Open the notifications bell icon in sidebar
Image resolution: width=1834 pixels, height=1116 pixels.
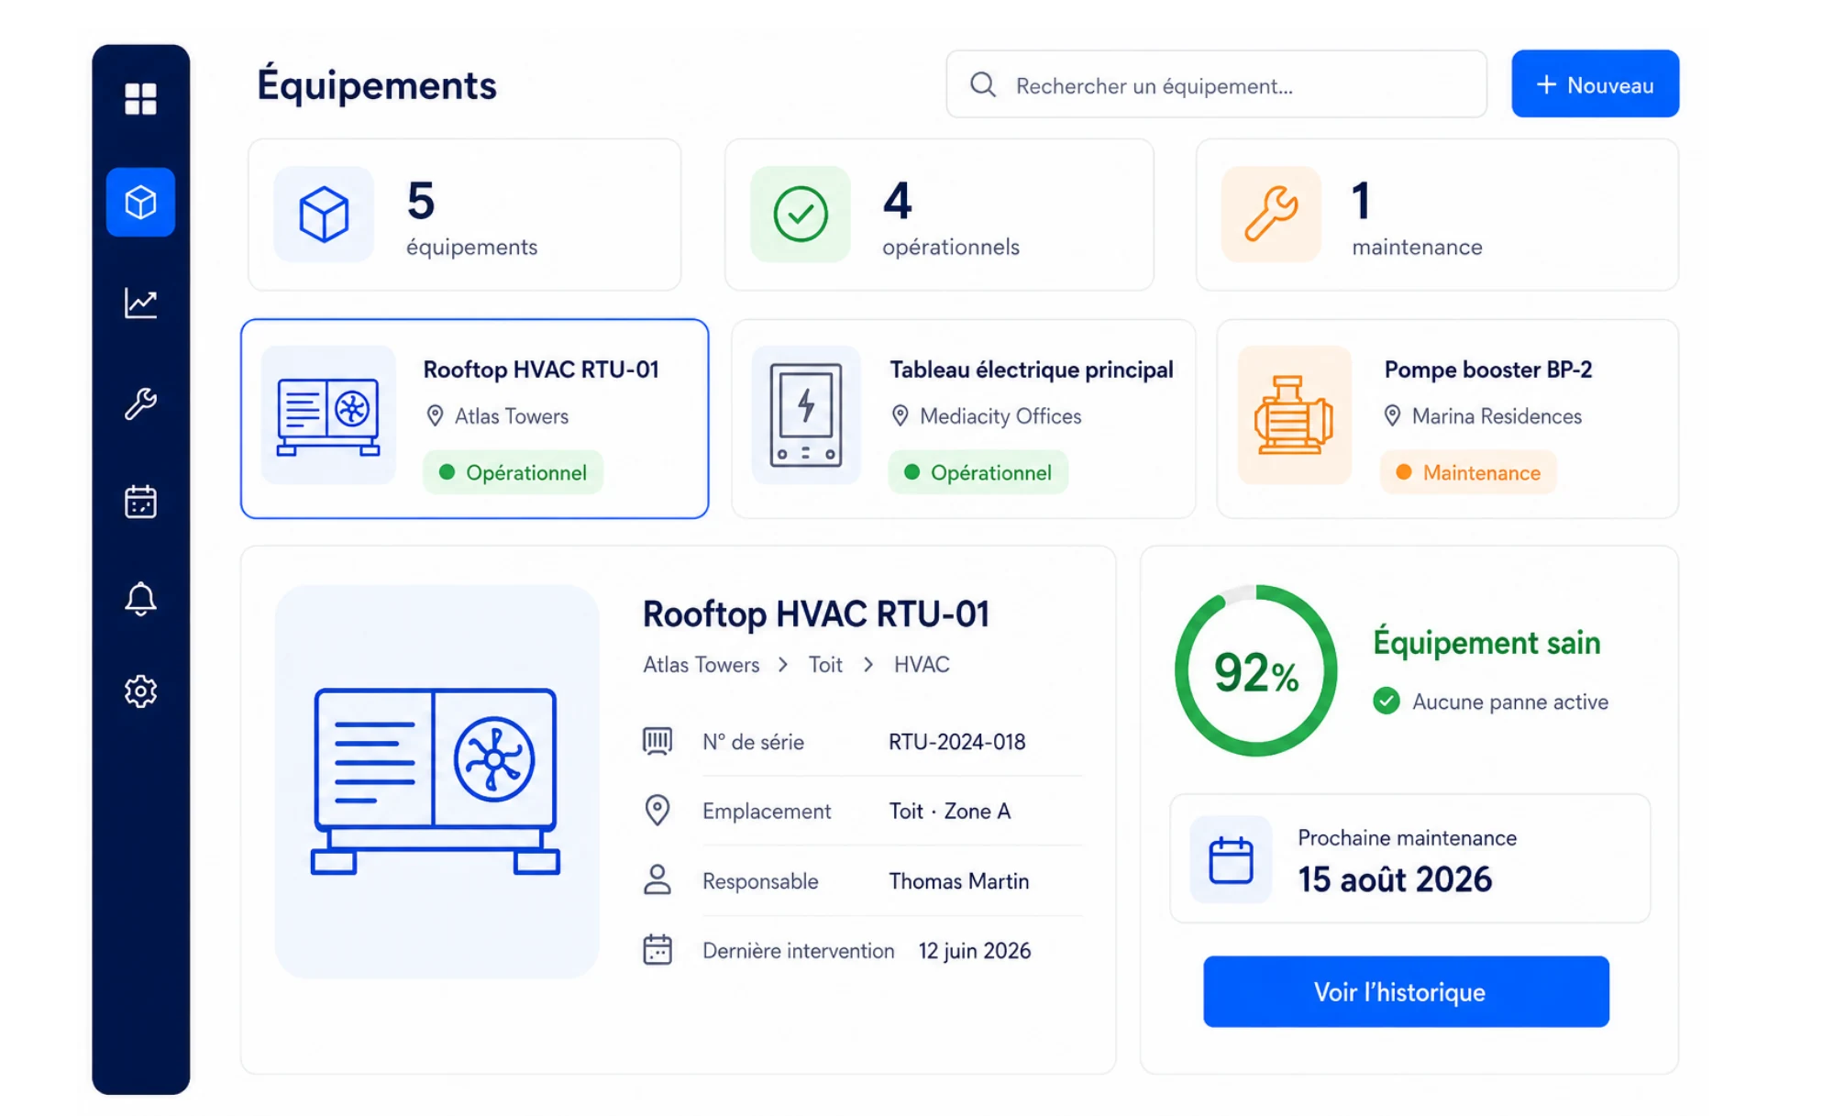click(x=140, y=599)
